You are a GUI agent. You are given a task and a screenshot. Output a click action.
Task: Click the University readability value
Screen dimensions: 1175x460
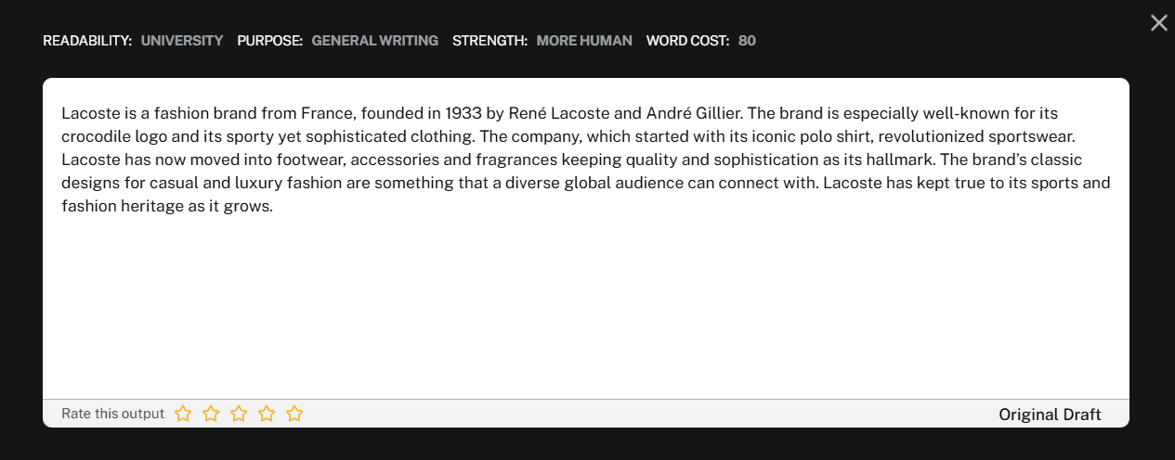click(182, 41)
